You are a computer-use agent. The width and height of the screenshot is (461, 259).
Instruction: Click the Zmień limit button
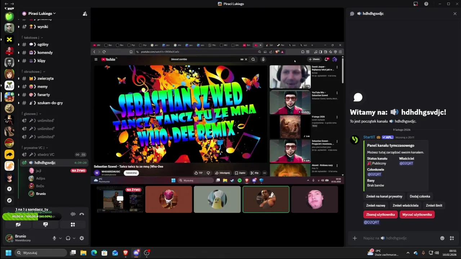coord(434,205)
